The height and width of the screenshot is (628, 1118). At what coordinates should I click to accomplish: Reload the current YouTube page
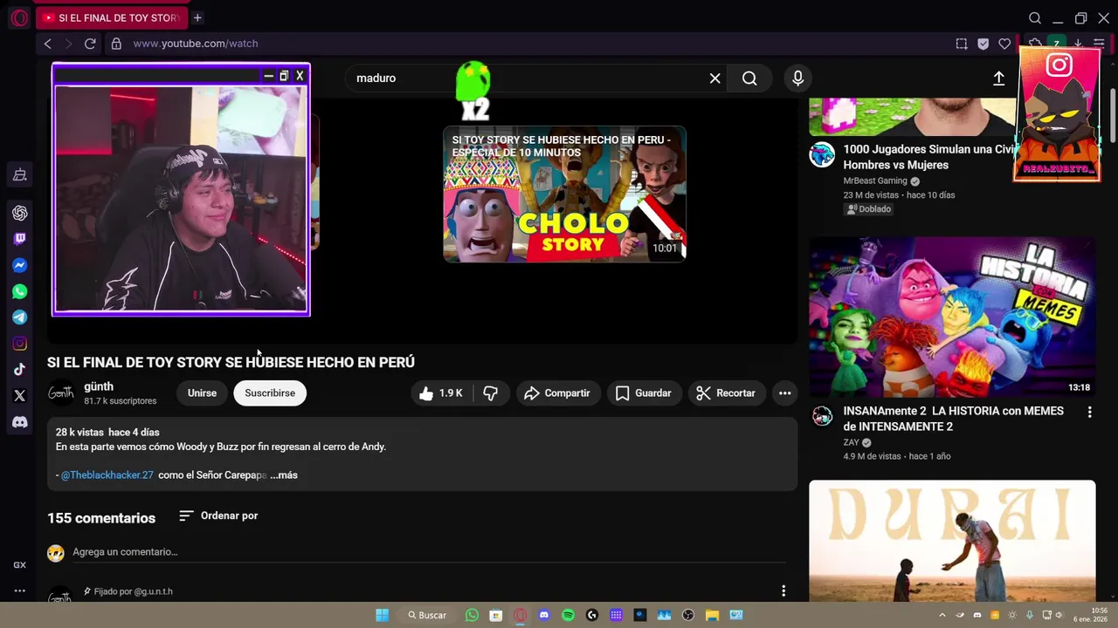[90, 44]
